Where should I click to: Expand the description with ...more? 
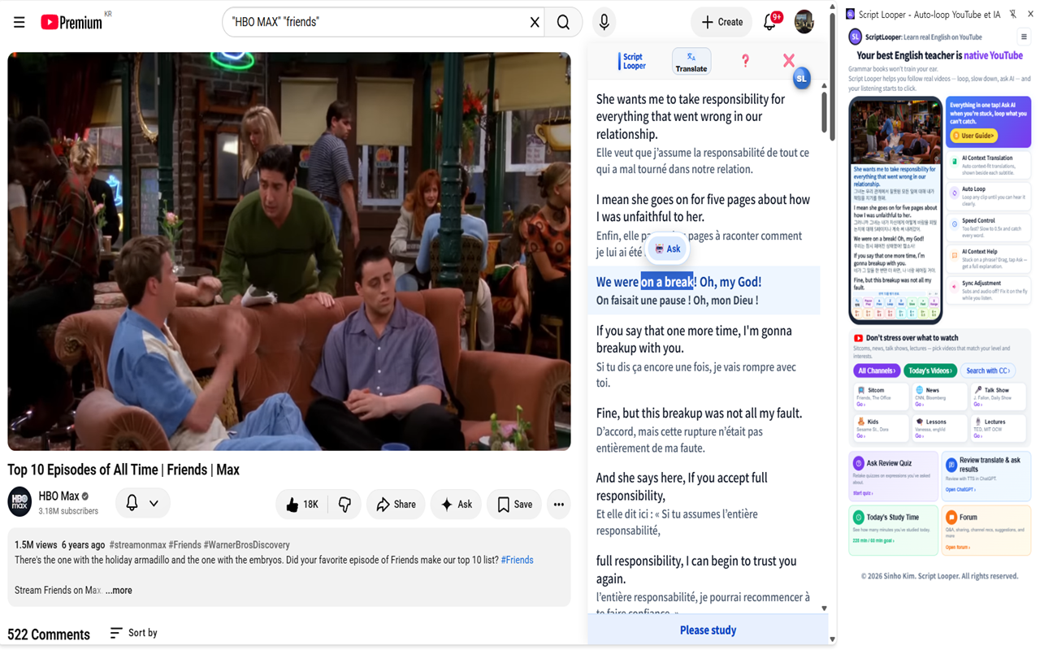pyautogui.click(x=119, y=591)
